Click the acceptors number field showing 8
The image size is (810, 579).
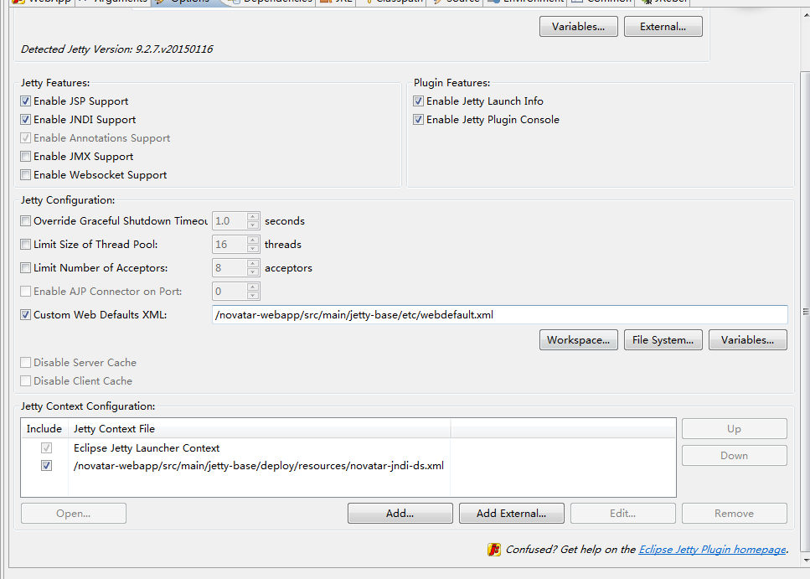[x=230, y=268]
